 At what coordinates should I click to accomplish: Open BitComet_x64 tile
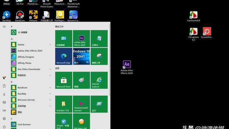(81, 121)
